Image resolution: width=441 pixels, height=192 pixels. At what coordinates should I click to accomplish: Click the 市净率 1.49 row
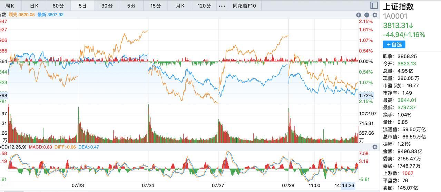click(x=398, y=93)
